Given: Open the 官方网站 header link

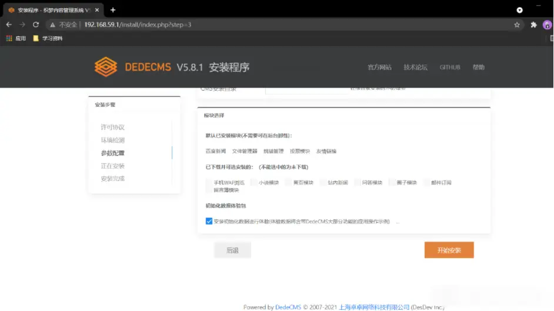Looking at the screenshot, I should 379,67.
